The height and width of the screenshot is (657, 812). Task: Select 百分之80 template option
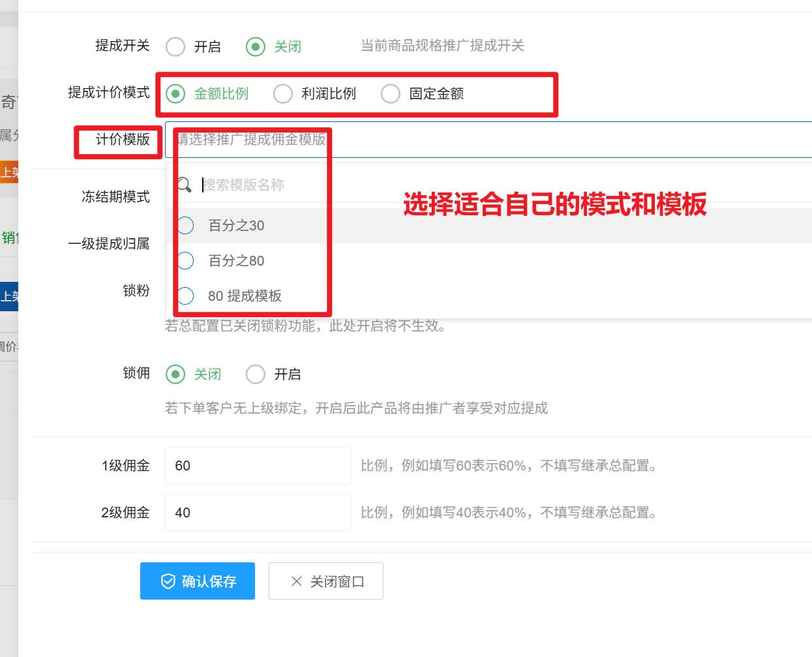[x=236, y=261]
